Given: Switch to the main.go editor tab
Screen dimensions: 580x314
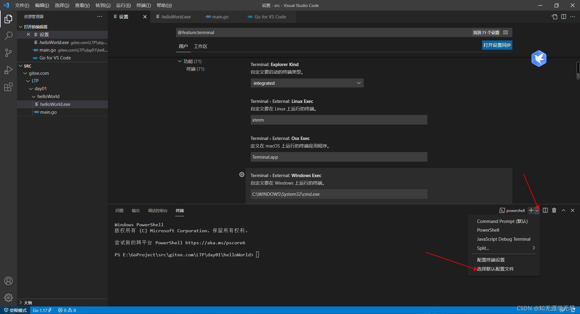Looking at the screenshot, I should coord(221,17).
